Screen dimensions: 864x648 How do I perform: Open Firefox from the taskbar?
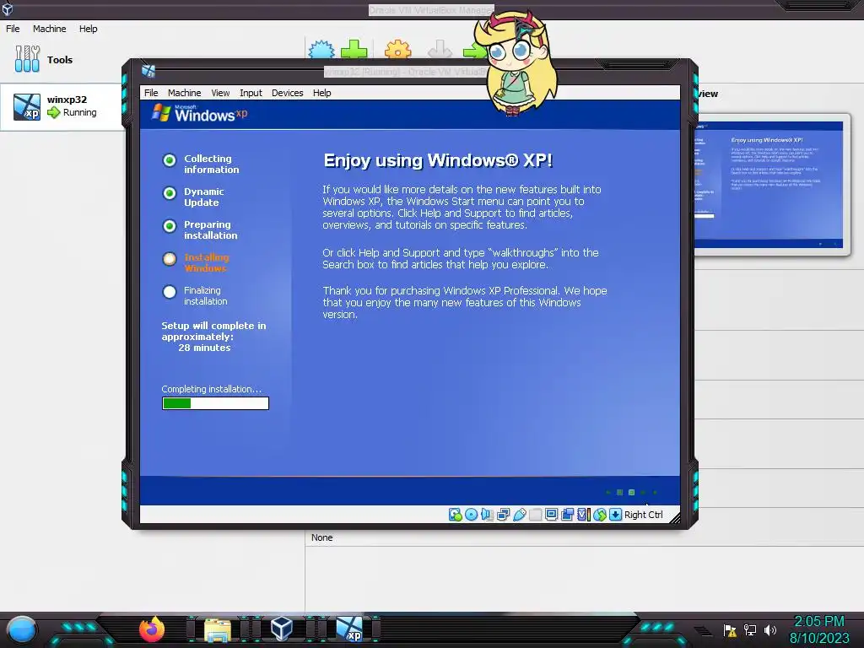[x=152, y=629]
